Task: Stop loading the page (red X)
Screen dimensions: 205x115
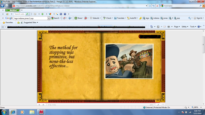Action: click(157, 6)
